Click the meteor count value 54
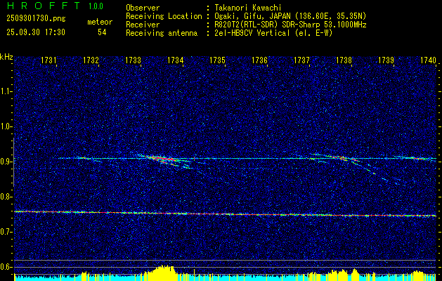The height and width of the screenshot is (281, 442). point(102,32)
